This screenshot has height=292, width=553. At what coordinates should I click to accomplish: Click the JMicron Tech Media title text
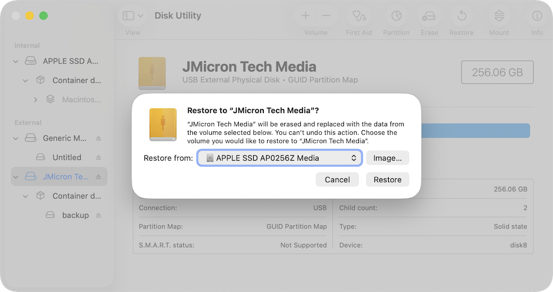point(249,67)
